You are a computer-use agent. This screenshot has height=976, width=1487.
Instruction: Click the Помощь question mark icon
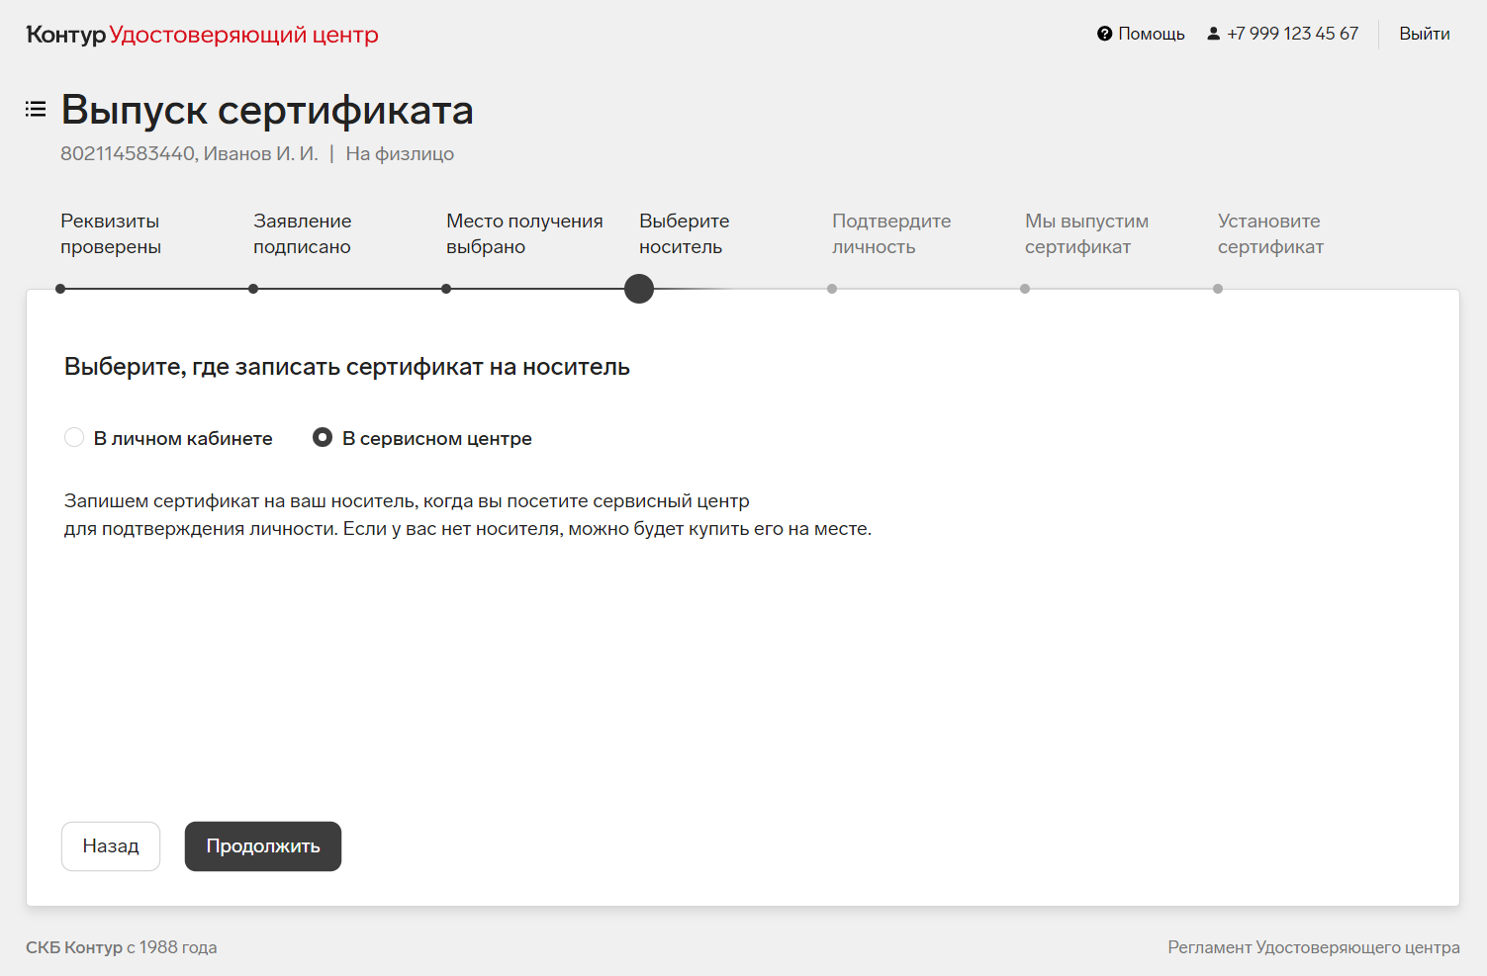pos(1104,34)
